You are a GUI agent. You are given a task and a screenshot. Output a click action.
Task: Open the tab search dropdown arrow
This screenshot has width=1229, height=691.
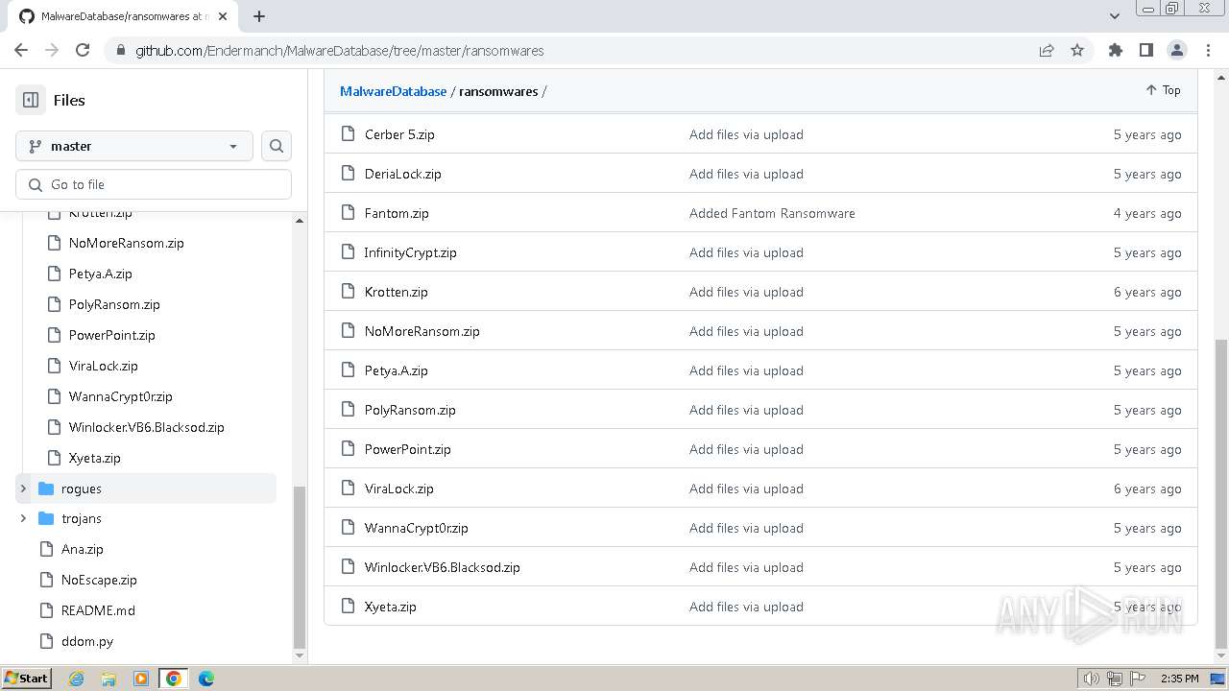pos(1114,16)
